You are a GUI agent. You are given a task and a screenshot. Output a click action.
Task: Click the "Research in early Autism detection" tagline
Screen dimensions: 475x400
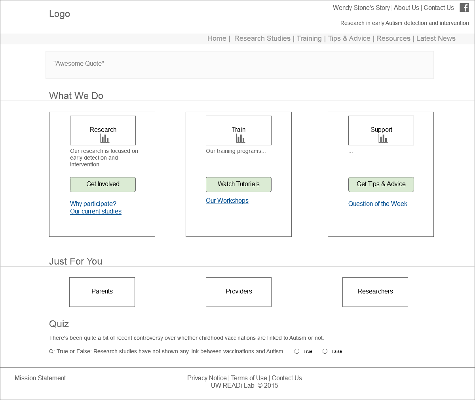[405, 23]
